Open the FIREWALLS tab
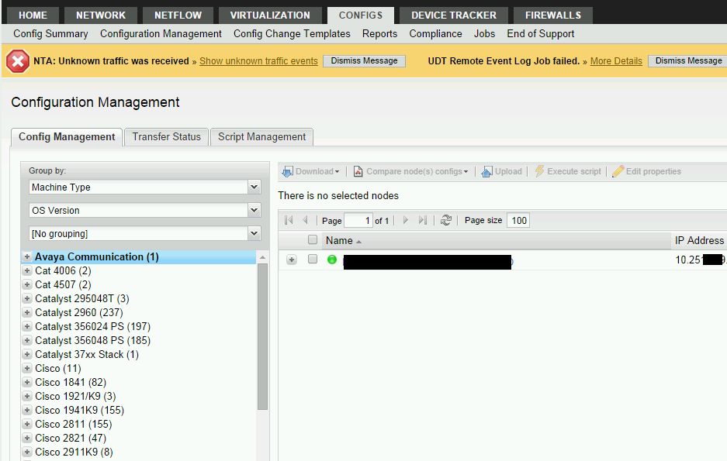 (552, 15)
